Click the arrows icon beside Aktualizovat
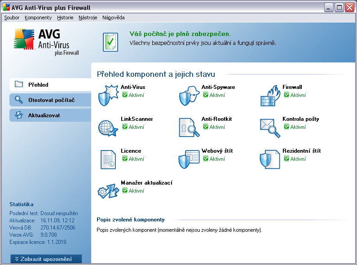 (x=19, y=115)
